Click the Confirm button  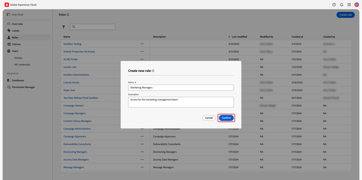226,118
